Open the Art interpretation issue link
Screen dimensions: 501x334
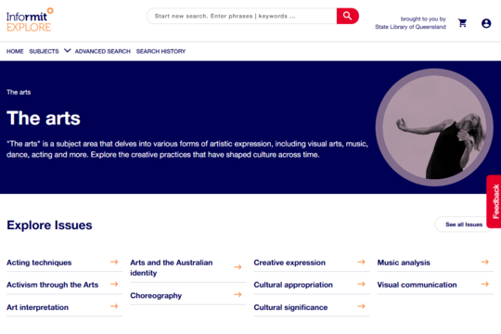[37, 307]
